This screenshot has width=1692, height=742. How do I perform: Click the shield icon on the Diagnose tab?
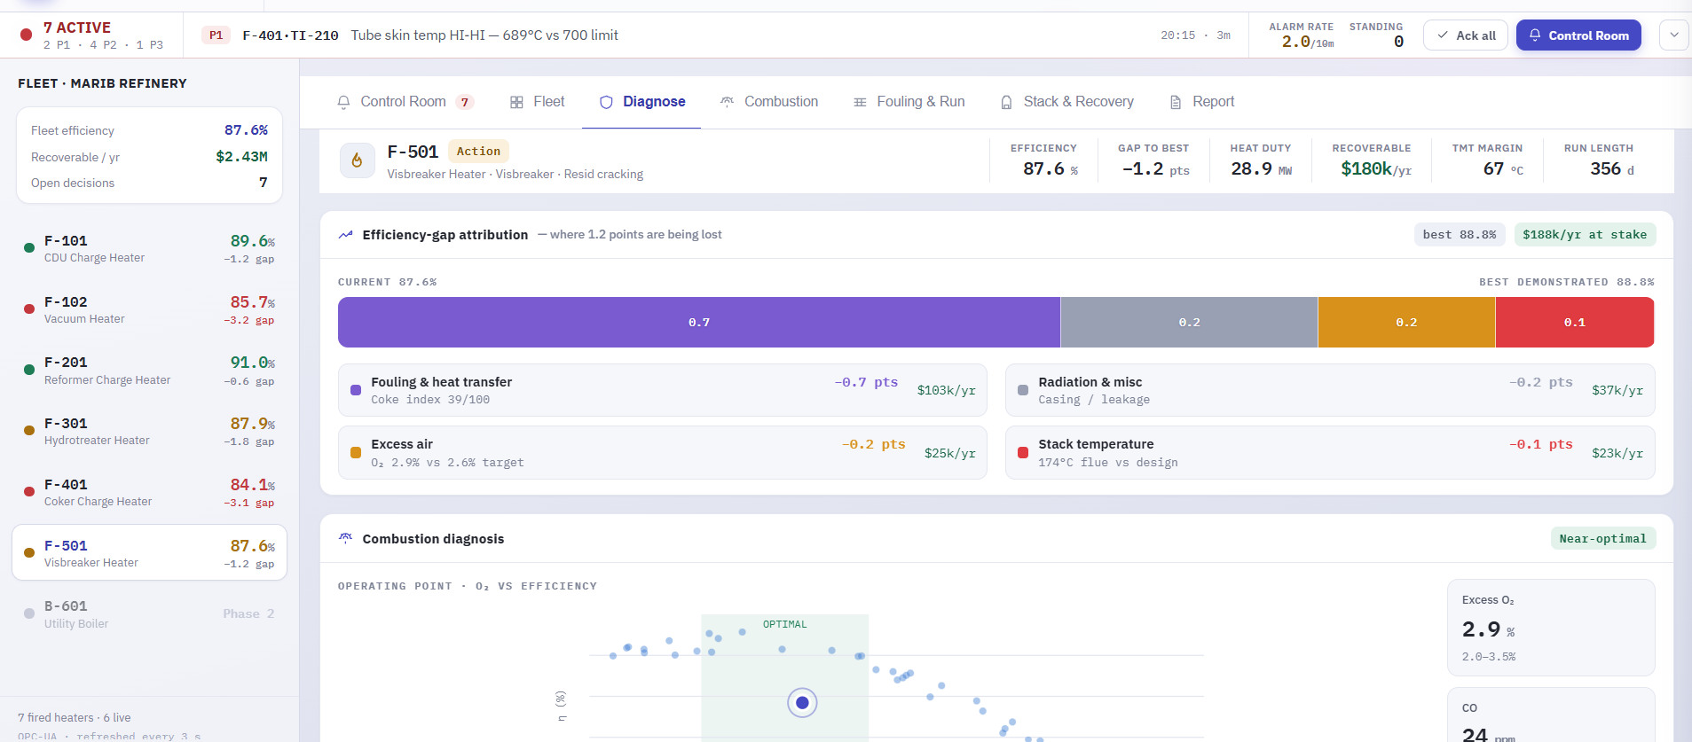tap(606, 102)
